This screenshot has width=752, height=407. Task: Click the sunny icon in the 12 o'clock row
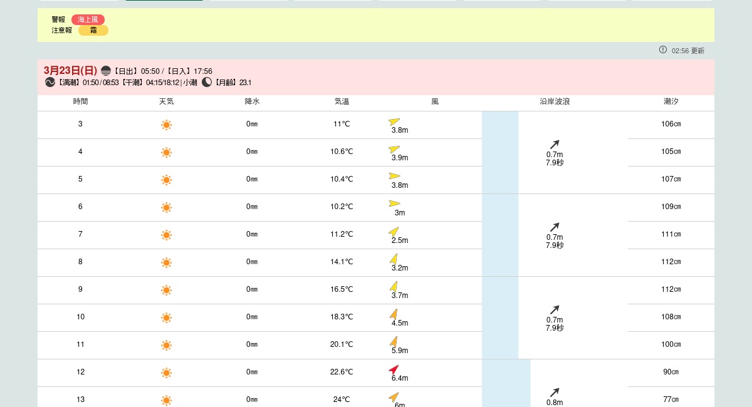coord(166,373)
